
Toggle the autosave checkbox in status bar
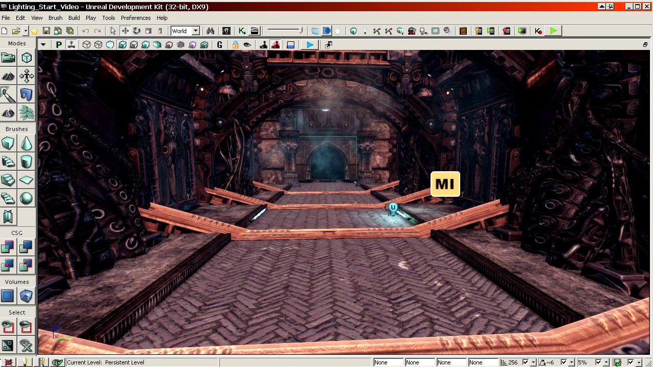click(631, 362)
